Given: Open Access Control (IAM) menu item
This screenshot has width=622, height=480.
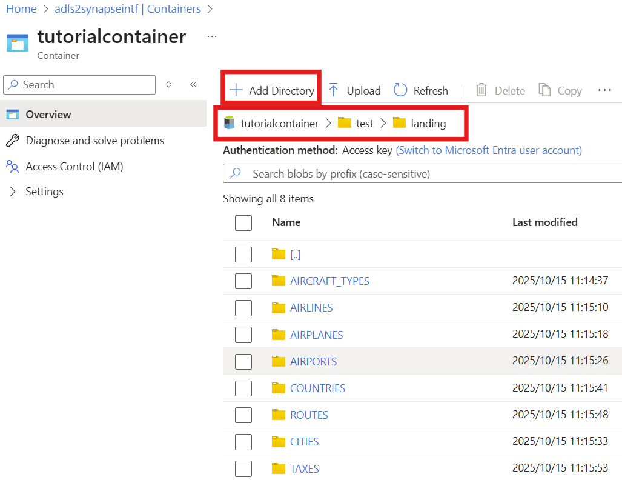Looking at the screenshot, I should [74, 166].
